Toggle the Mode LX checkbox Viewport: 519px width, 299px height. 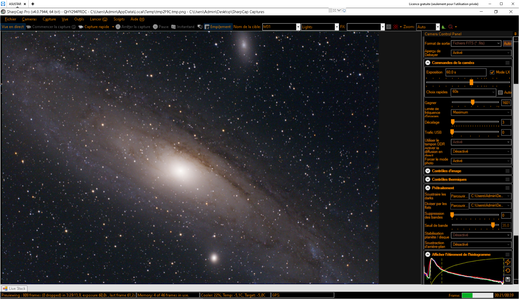pos(492,72)
